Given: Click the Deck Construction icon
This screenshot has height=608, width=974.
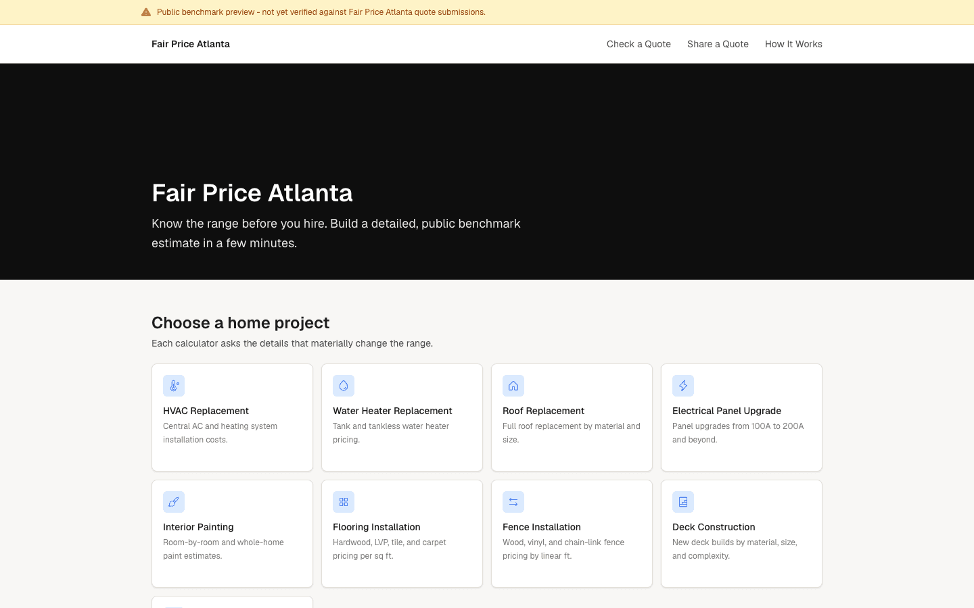Looking at the screenshot, I should (x=683, y=502).
